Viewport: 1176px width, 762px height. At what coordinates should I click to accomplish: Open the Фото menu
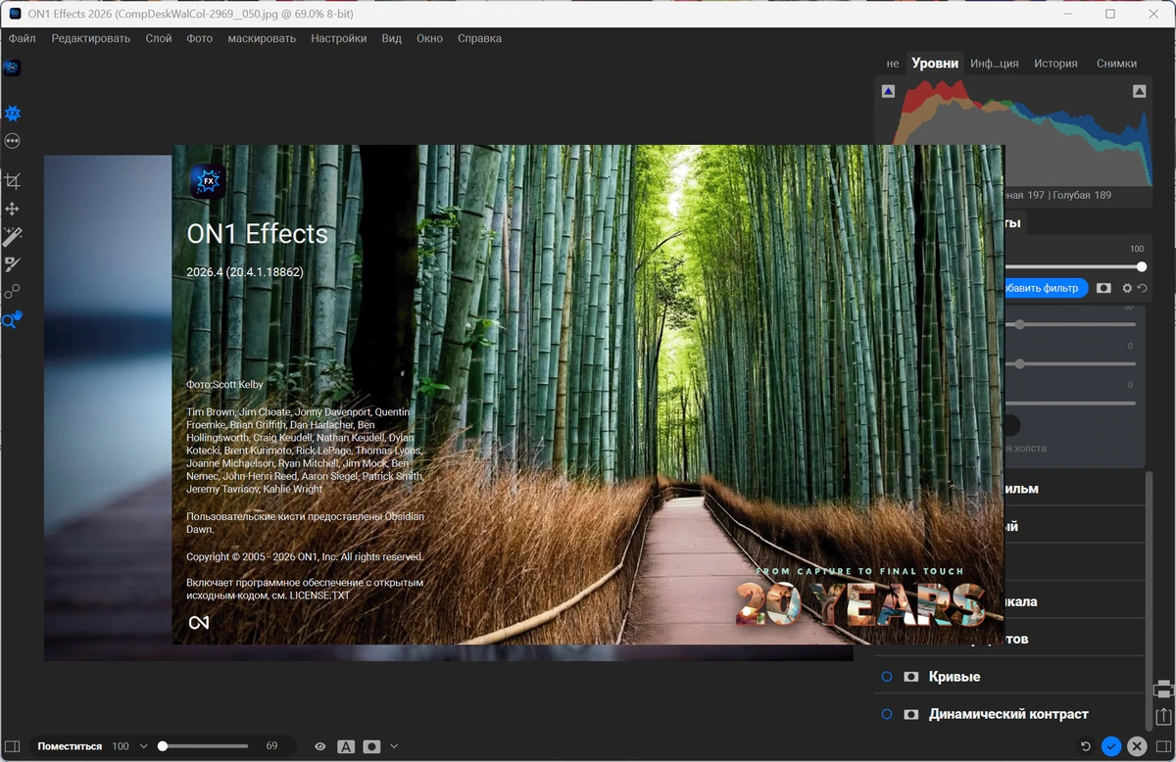tap(199, 38)
